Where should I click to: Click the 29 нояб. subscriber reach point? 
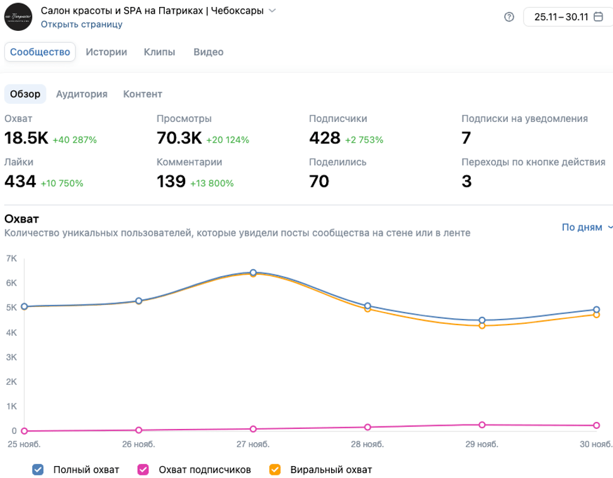(x=482, y=425)
